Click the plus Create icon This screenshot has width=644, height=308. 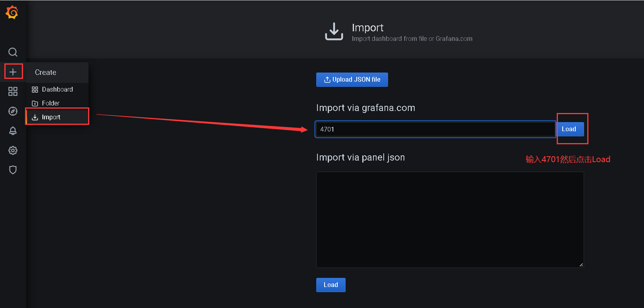coord(13,72)
